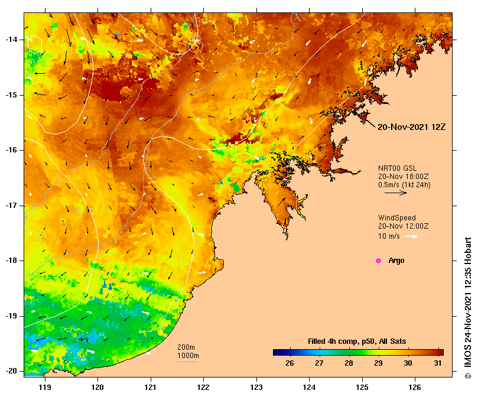This screenshot has width=478, height=397.
Task: Click the 20-Nov 18:00Z timestamp text
Action: 404,177
